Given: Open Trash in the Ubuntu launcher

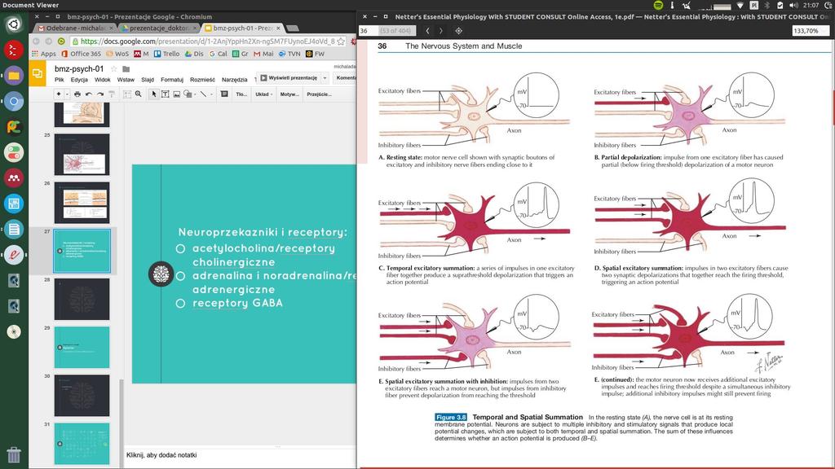Looking at the screenshot, I should pos(14,454).
